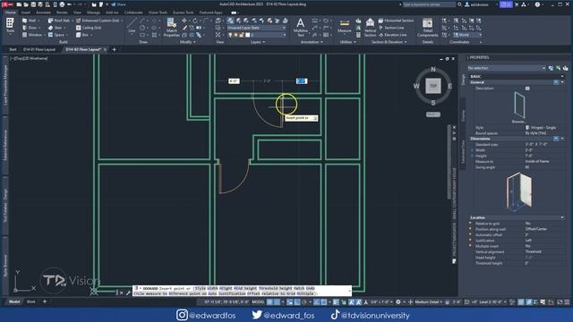Switch to the Home ribbon tab

10,13
